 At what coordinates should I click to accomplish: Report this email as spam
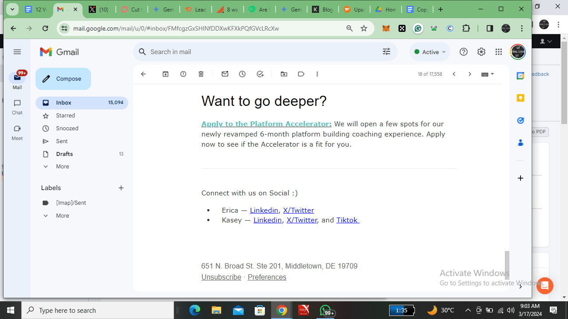[183, 74]
